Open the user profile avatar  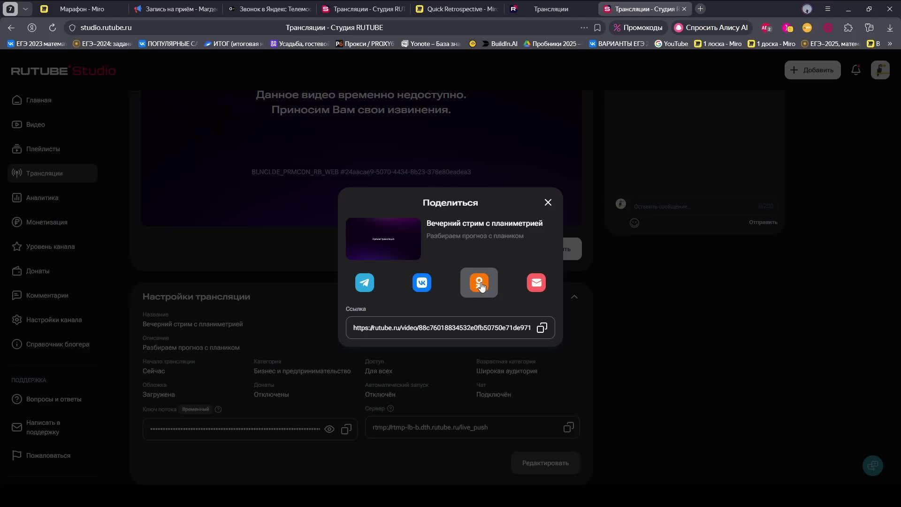880,70
